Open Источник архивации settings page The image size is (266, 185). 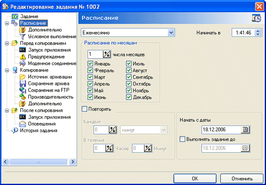click(50, 77)
